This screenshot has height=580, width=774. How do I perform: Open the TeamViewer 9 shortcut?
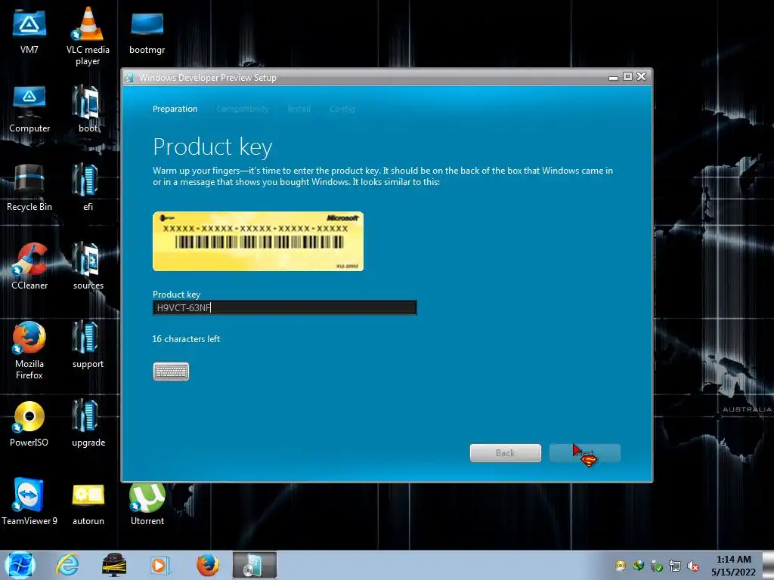tap(29, 502)
